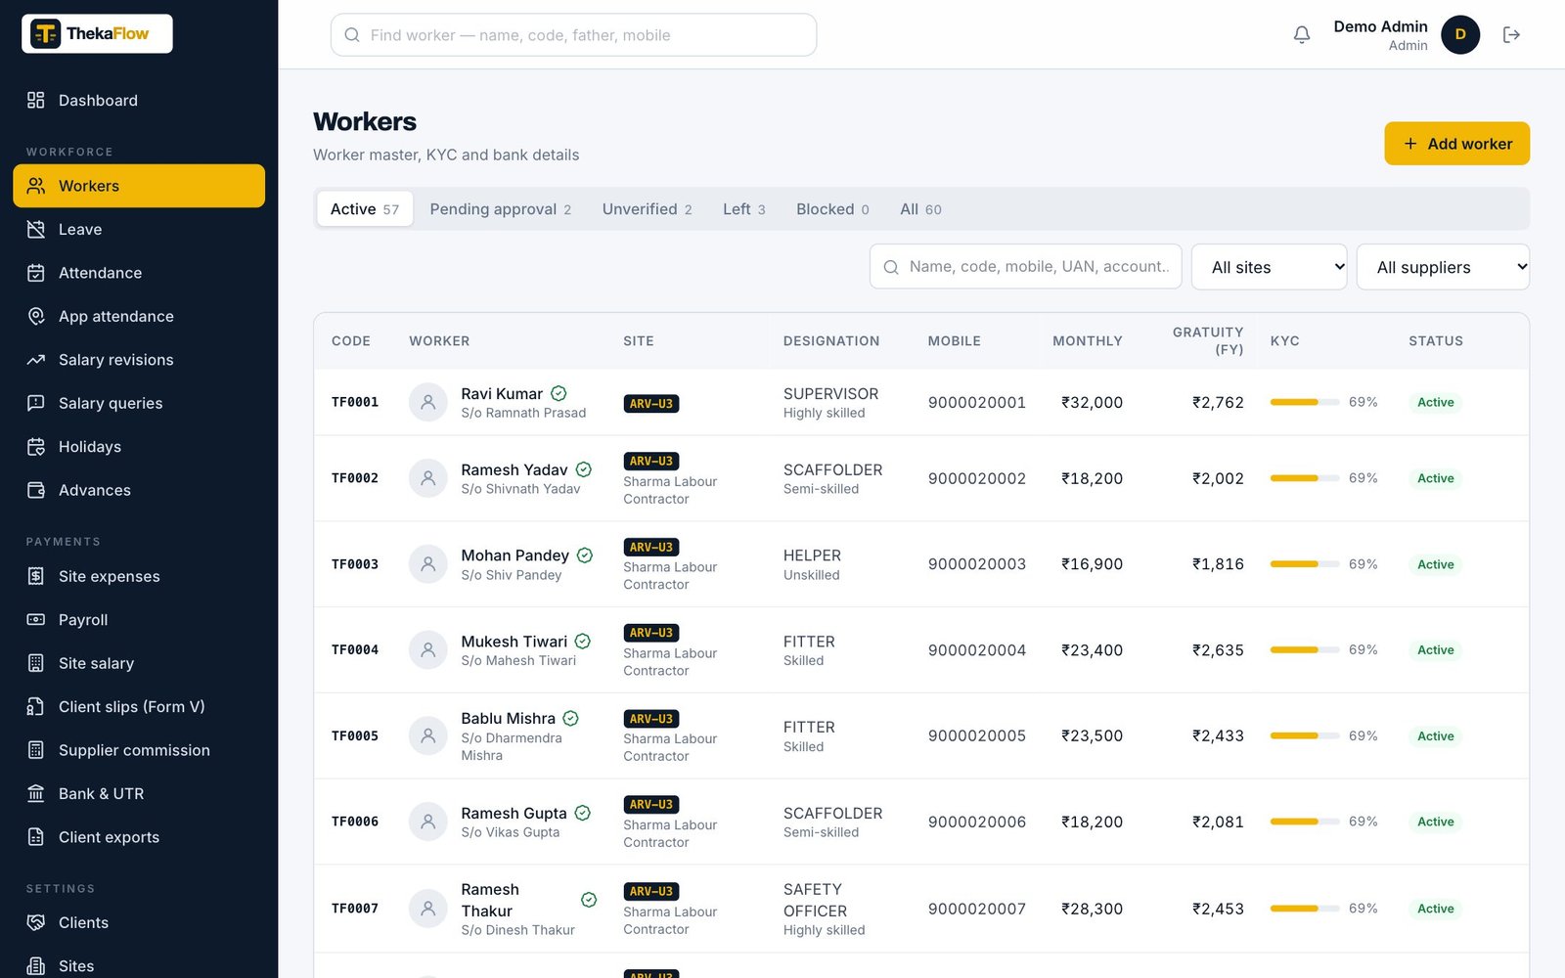Viewport: 1565px width, 978px height.
Task: Click Ramesh Yadav's avatar icon
Action: point(427,478)
